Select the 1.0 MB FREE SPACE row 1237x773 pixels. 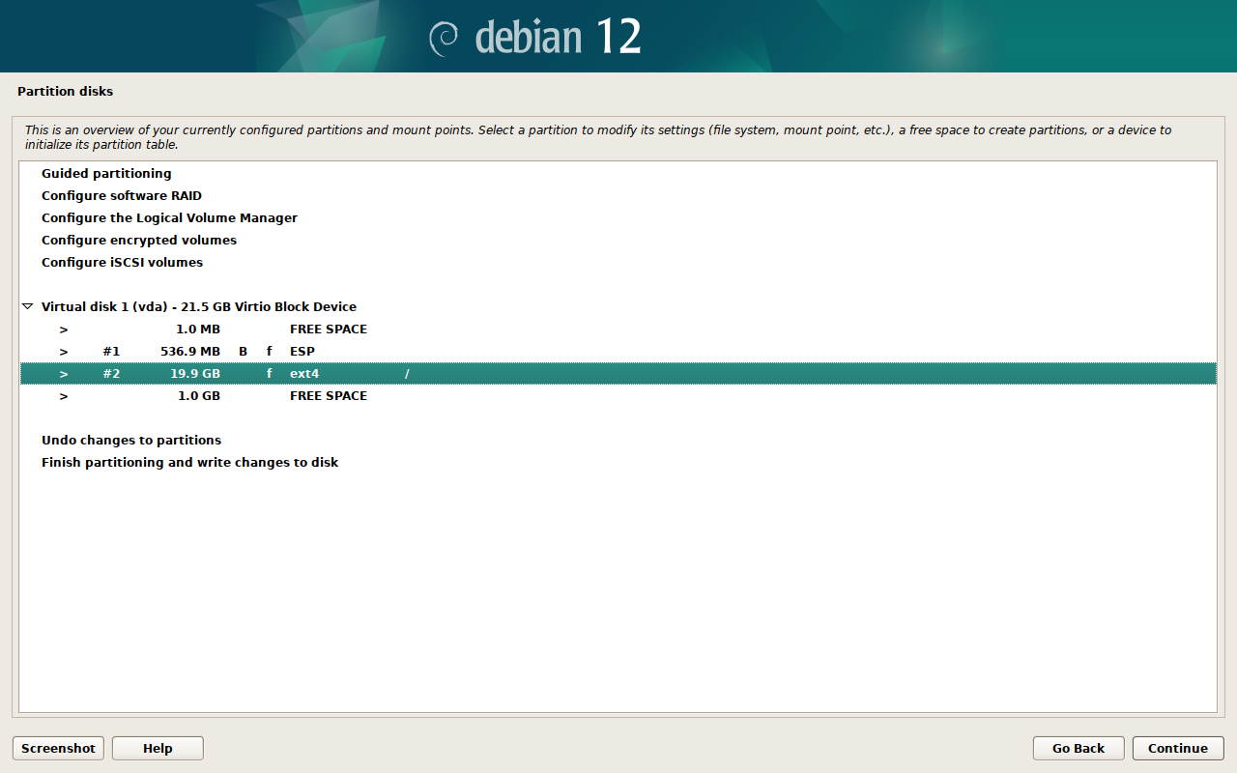[x=328, y=329]
